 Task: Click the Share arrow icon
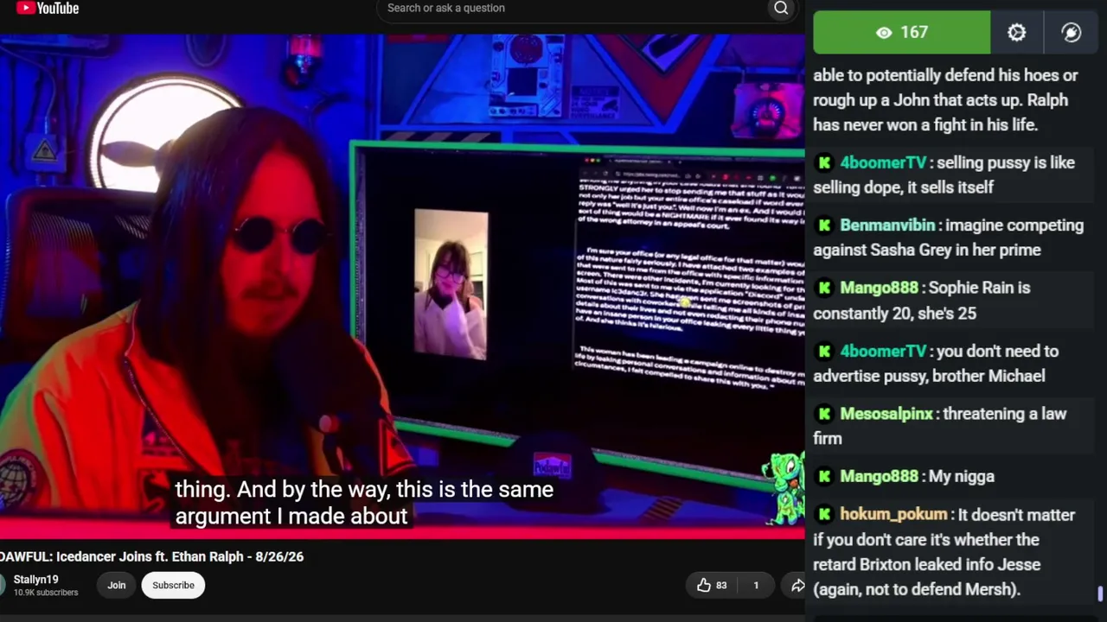click(x=797, y=586)
